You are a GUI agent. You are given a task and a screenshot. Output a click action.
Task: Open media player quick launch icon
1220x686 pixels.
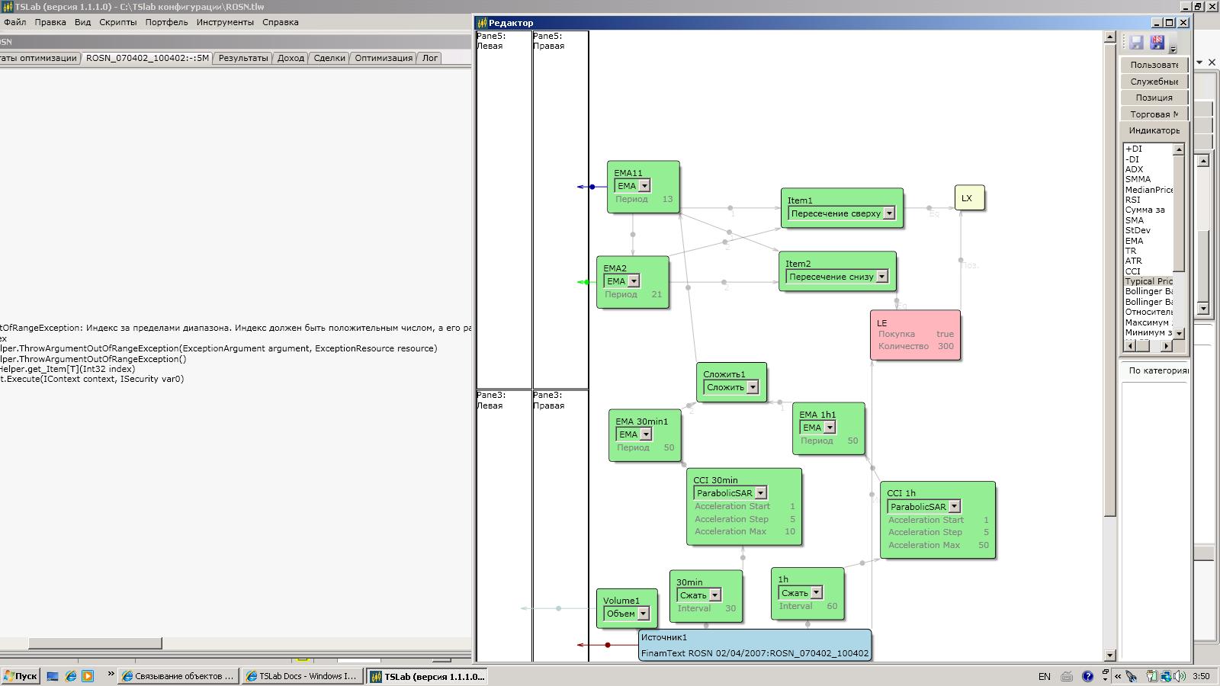click(x=88, y=676)
